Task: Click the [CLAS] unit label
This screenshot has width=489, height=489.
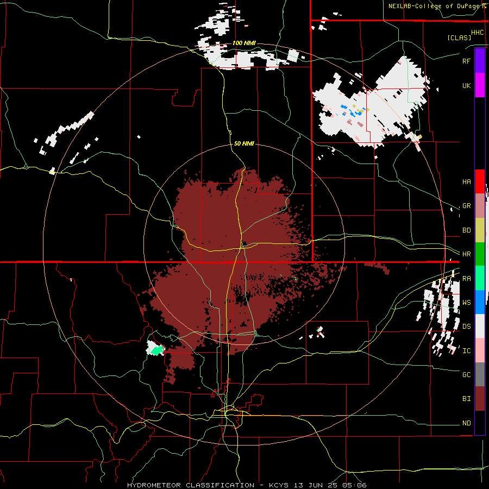Action: pos(459,37)
